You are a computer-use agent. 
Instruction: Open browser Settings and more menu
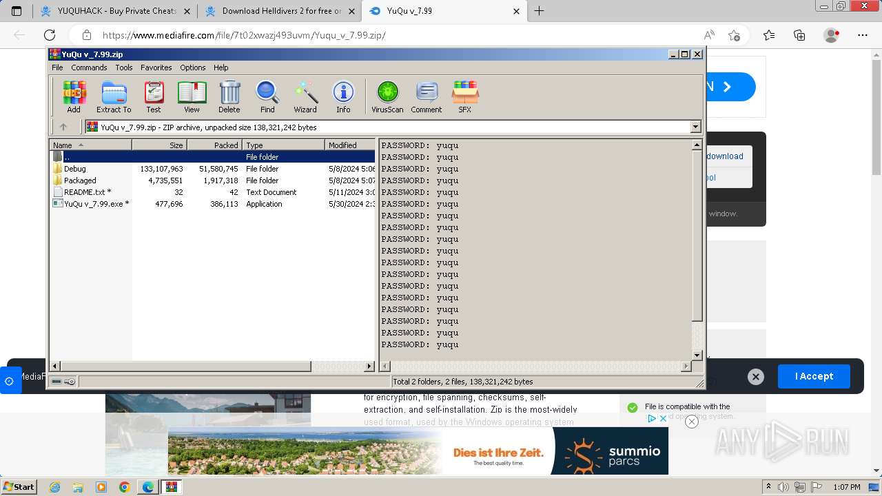tap(863, 35)
